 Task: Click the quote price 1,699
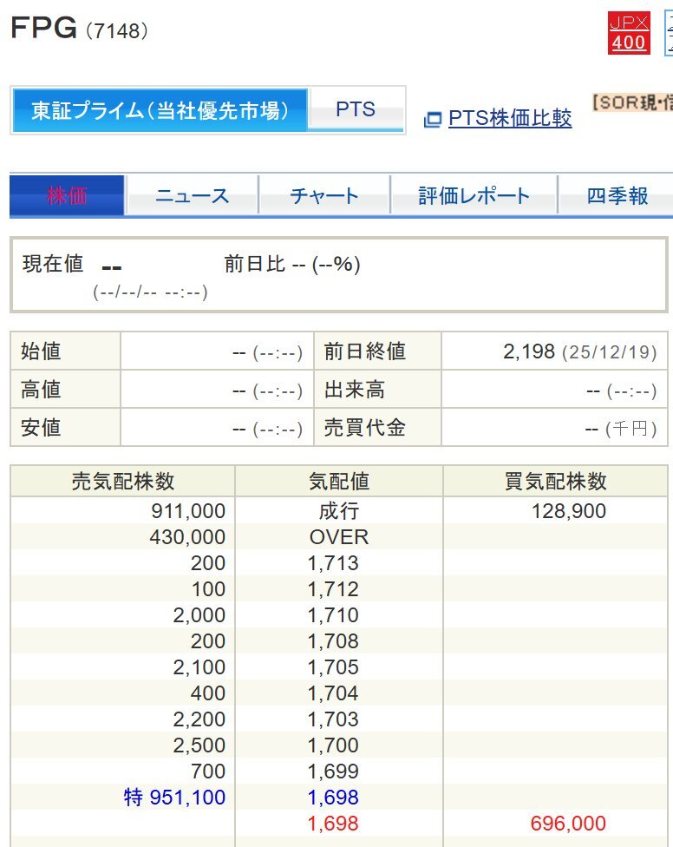pyautogui.click(x=333, y=771)
